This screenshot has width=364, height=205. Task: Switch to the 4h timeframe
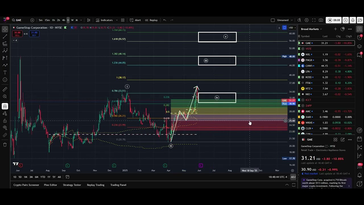click(x=63, y=20)
